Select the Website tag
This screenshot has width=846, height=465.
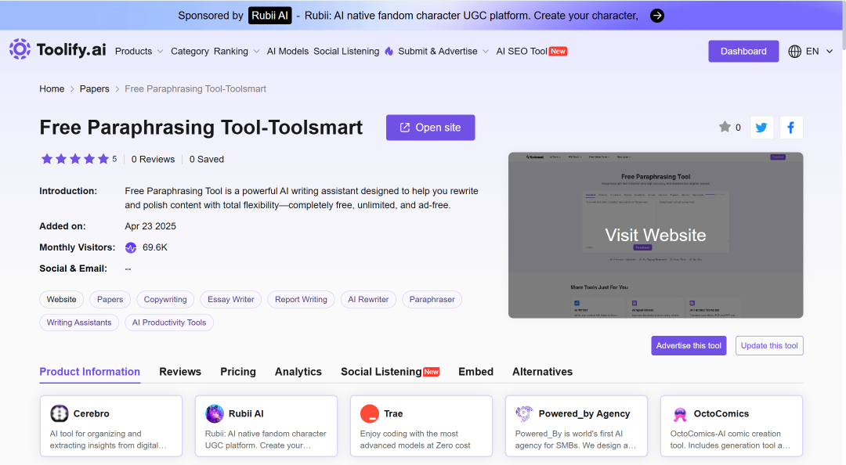[x=62, y=299]
